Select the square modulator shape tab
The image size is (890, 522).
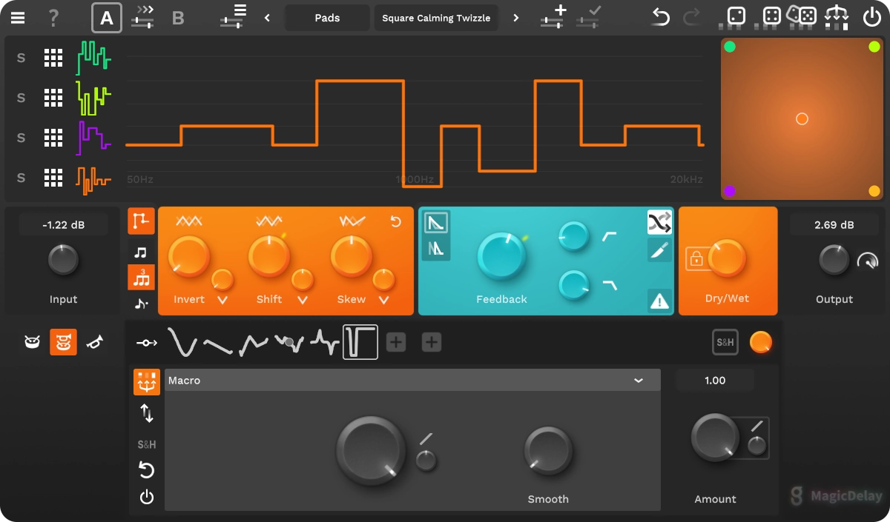coord(360,342)
